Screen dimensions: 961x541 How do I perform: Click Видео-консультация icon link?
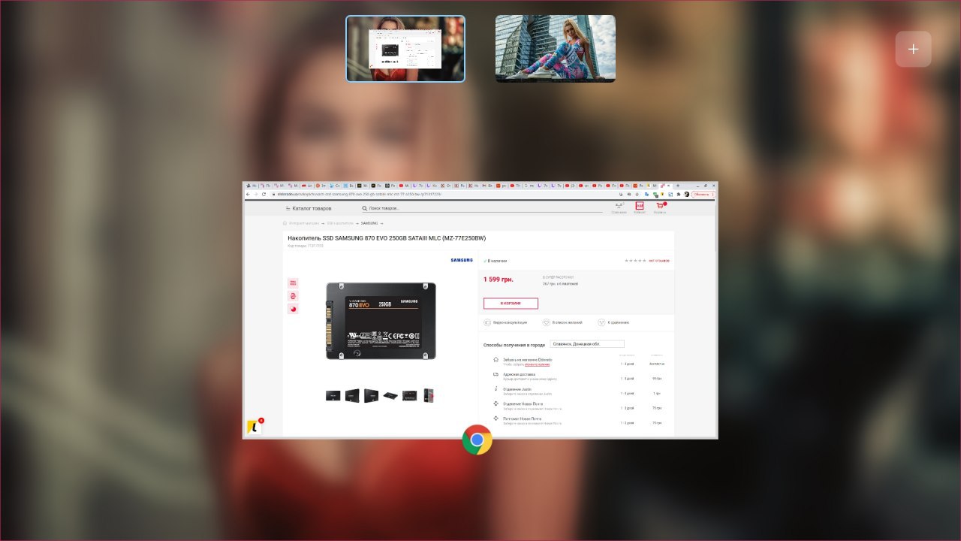[505, 322]
